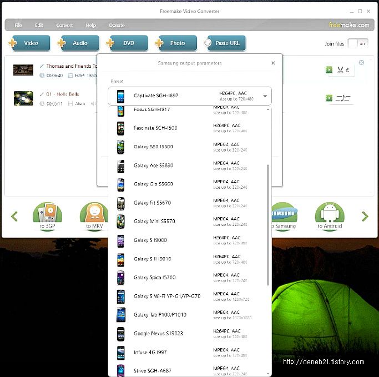Click the Thomas and Friends thumbnail

coord(23,70)
